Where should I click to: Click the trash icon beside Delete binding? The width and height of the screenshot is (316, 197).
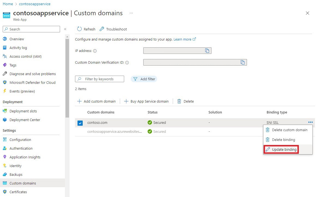[x=268, y=140]
